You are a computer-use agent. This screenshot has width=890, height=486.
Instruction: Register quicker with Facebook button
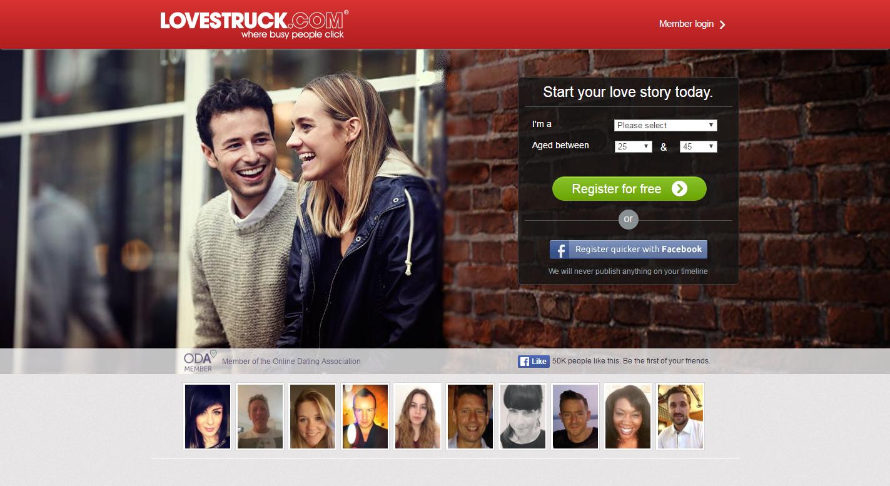tap(629, 249)
